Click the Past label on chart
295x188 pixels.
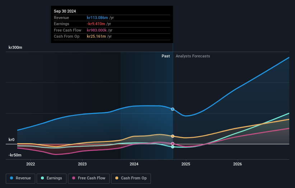coord(166,56)
